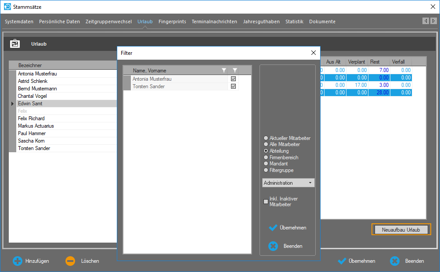Select the Alle Mitarbeiter radio option
This screenshot has height=272, width=440.
[x=266, y=144]
